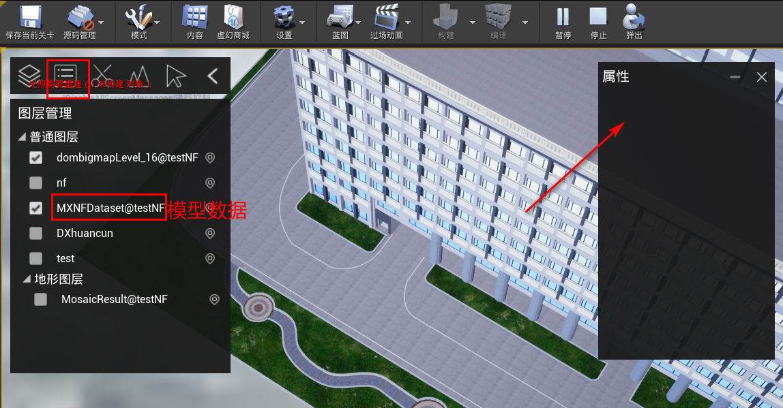This screenshot has height=408, width=783.
Task: Click the 普通图层 group label
Action: click(x=54, y=137)
